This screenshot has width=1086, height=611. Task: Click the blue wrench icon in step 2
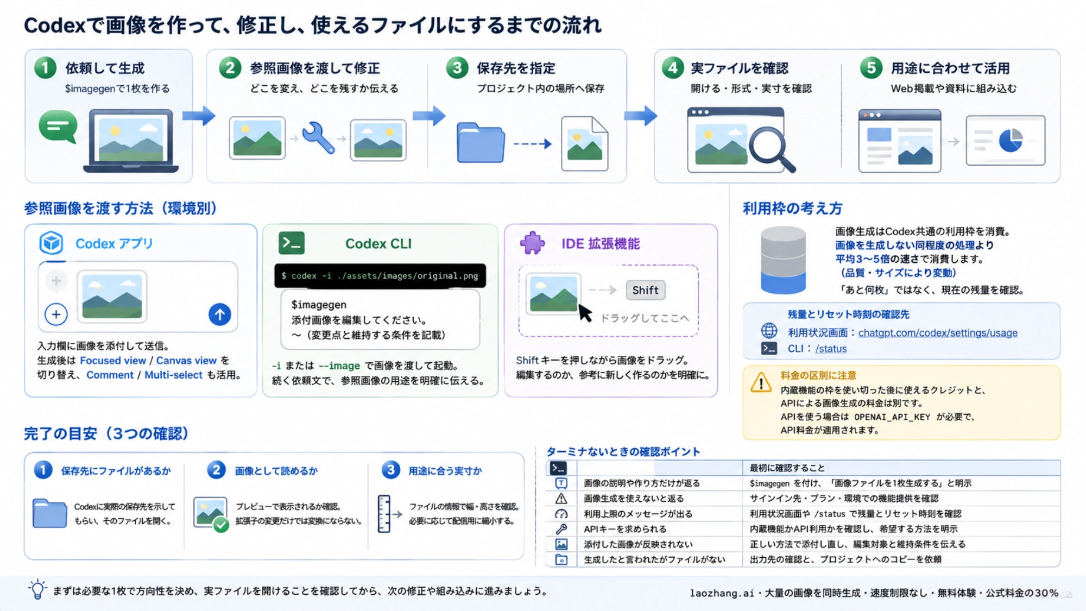[318, 137]
